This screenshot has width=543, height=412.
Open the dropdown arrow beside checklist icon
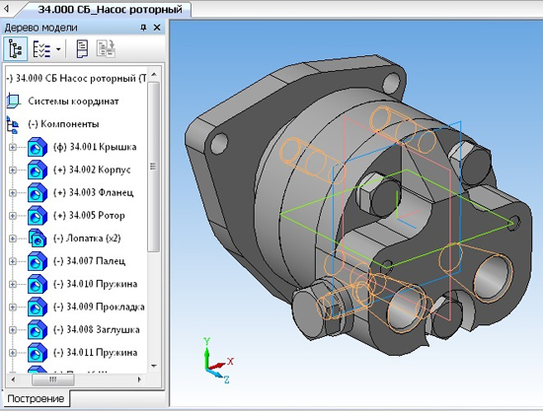58,49
